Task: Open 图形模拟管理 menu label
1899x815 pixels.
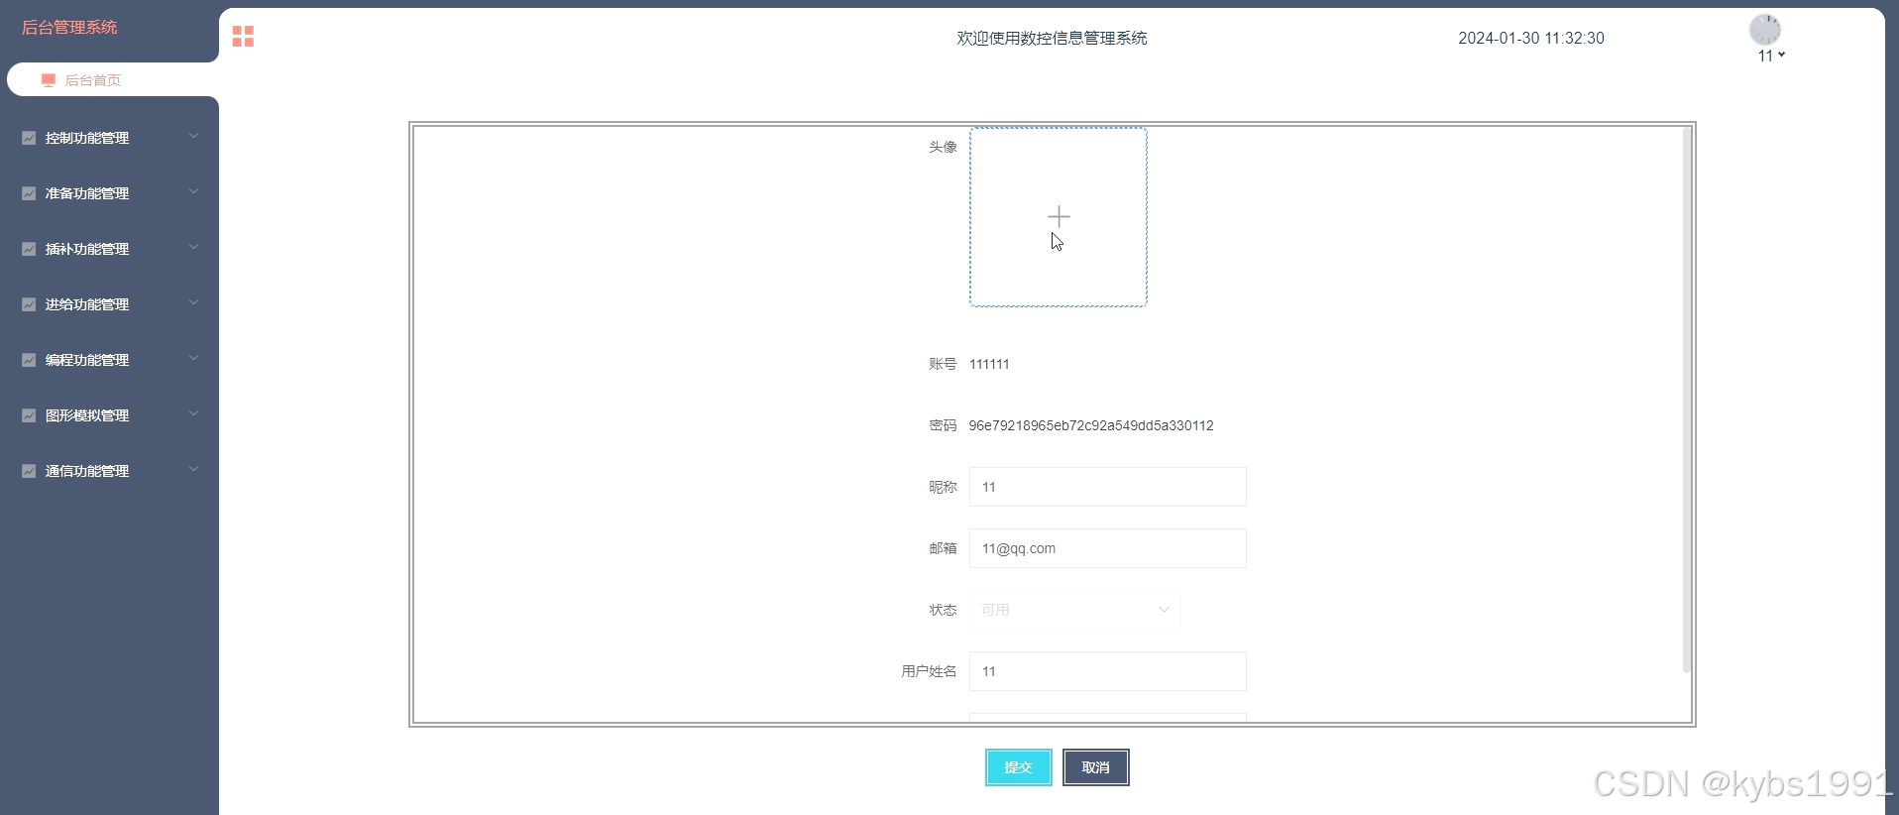Action: coord(87,415)
